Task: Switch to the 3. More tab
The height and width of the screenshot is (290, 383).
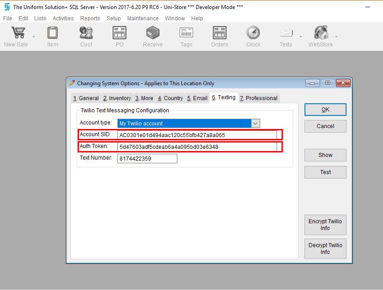Action: (x=144, y=98)
